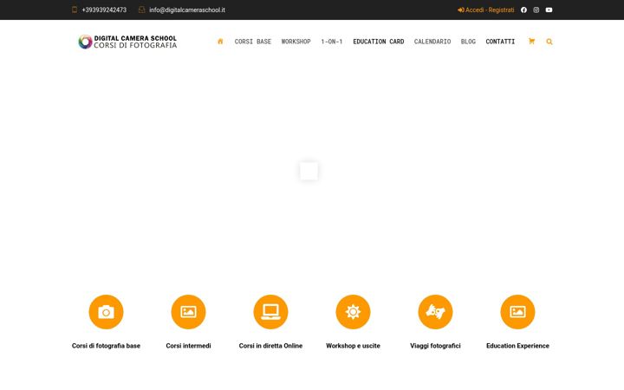Open the Education Experience link
Viewport: 624px width, 390px height.
pyautogui.click(x=517, y=346)
